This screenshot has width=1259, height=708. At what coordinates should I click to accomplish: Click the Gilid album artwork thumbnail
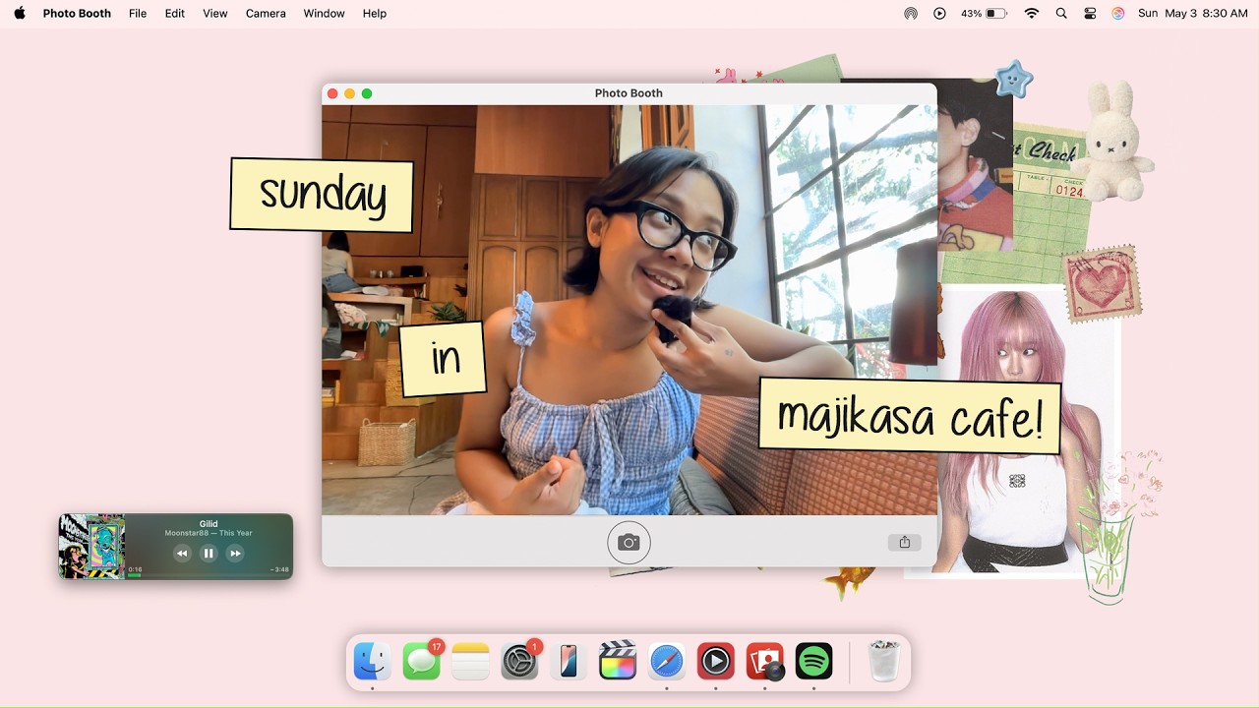[91, 546]
